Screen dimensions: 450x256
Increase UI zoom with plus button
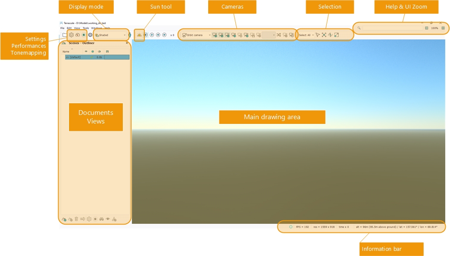[x=443, y=28]
